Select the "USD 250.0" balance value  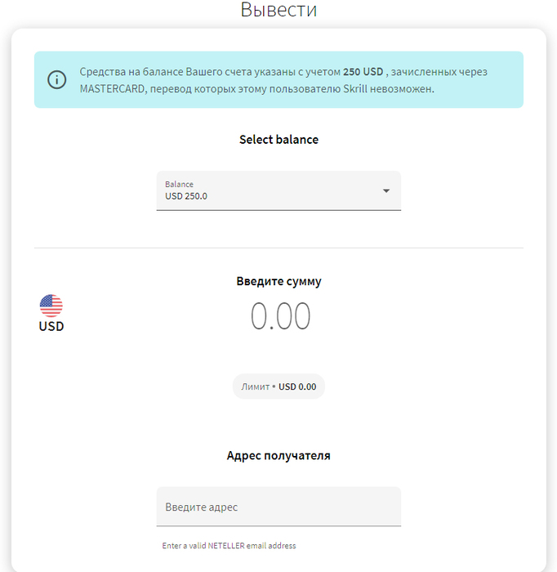(186, 196)
